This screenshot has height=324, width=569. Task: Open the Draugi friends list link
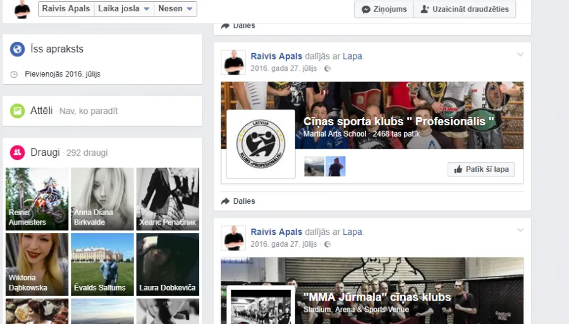click(x=45, y=153)
